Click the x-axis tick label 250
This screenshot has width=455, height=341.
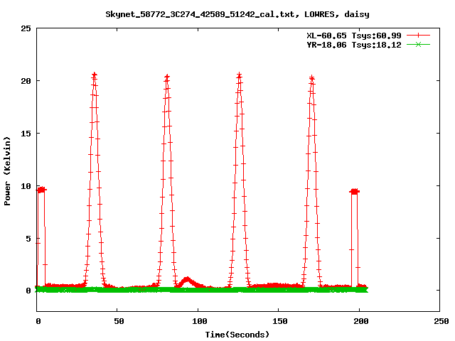point(441,321)
